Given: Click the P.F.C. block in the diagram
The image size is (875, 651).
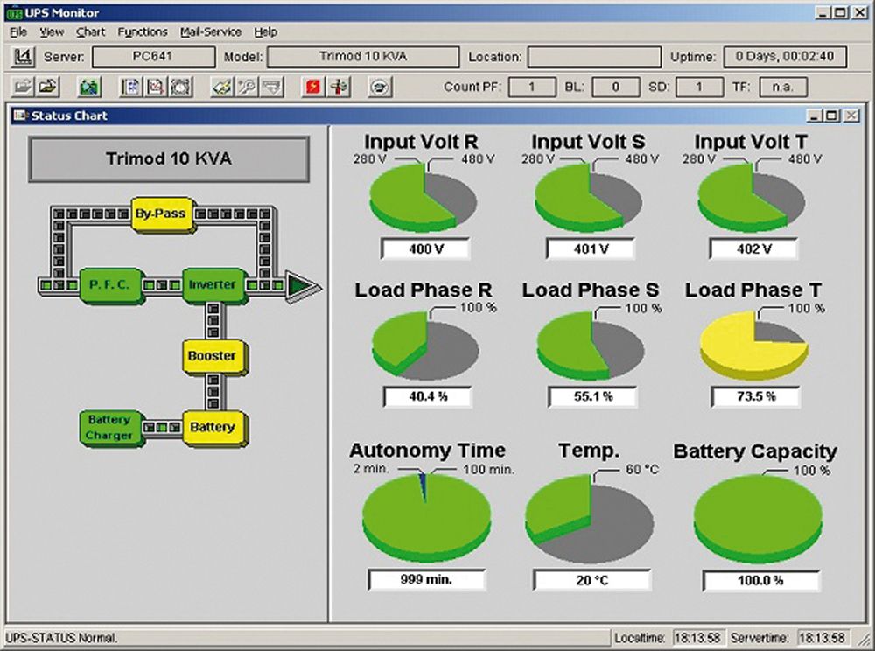Looking at the screenshot, I should pyautogui.click(x=111, y=285).
